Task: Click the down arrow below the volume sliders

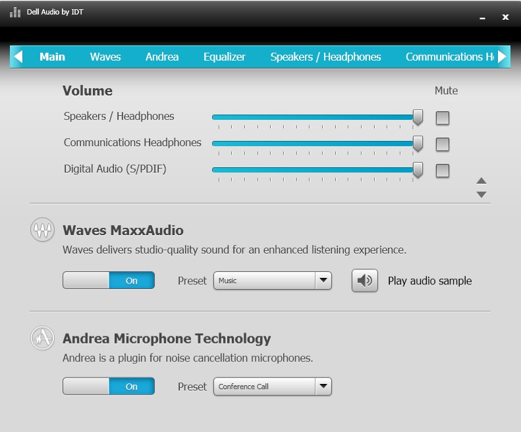Action: pos(481,194)
